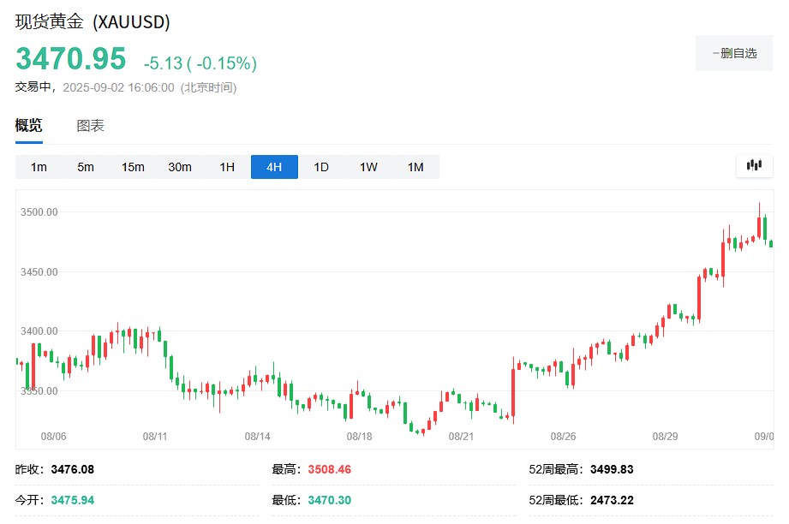Select the 1D daily timeframe
Image resolution: width=789 pixels, height=524 pixels.
click(321, 167)
